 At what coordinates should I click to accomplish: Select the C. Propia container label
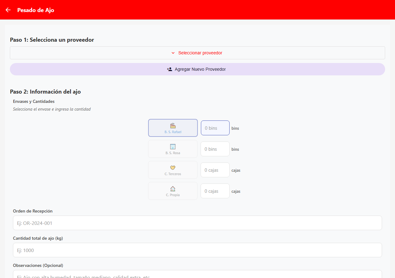pos(173,195)
